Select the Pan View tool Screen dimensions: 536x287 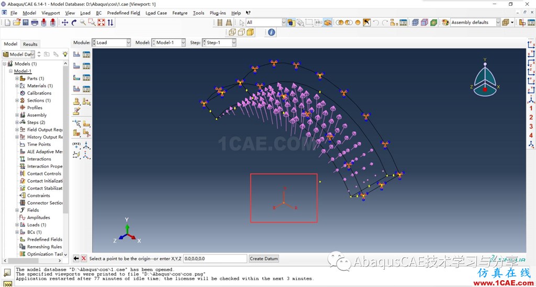tap(65, 22)
